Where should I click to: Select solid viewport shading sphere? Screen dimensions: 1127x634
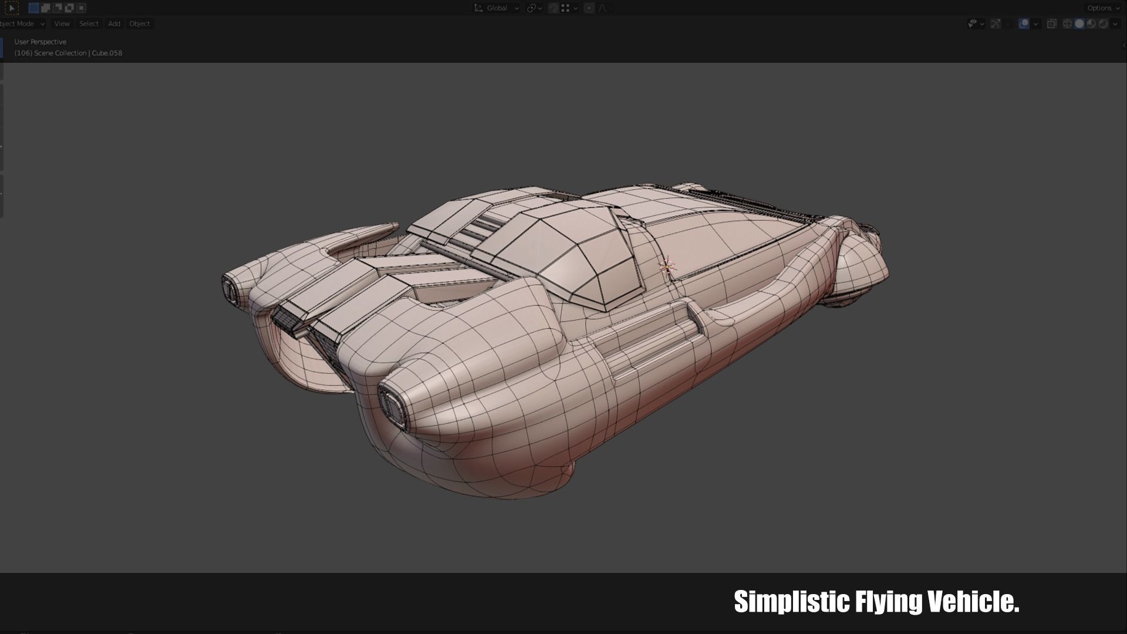coord(1079,24)
